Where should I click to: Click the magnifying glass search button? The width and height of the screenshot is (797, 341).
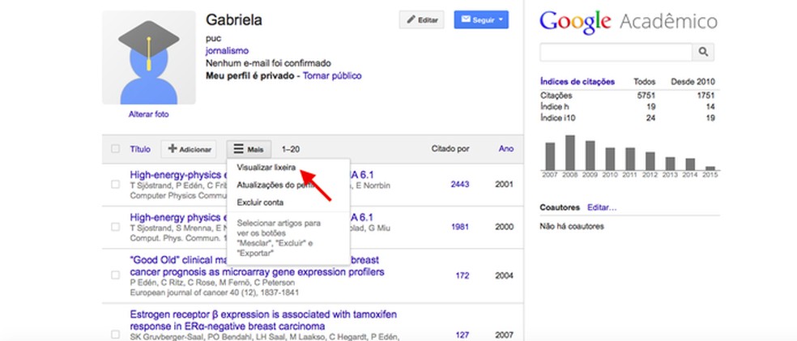point(704,53)
